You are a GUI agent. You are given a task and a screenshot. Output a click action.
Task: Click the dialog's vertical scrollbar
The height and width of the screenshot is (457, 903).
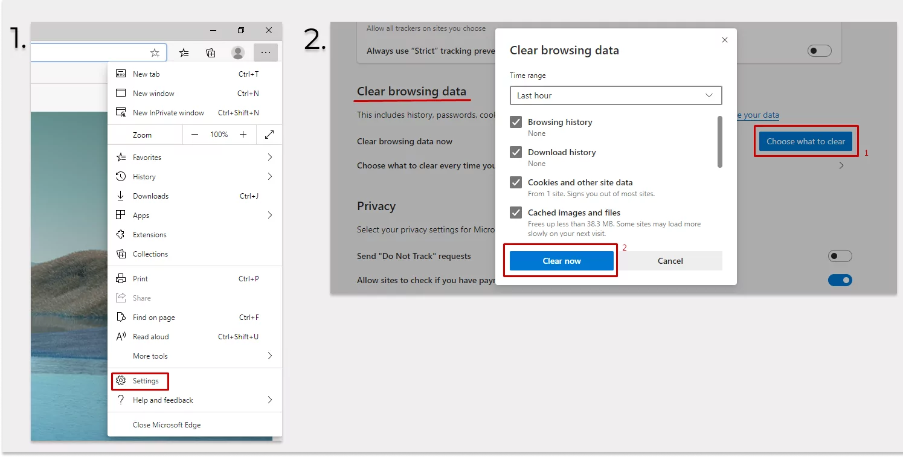pos(719,142)
